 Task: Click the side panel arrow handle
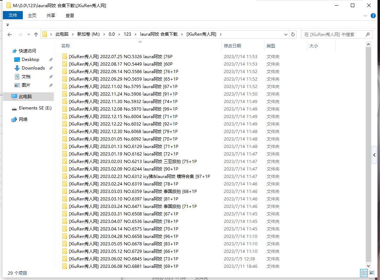tap(374, 155)
